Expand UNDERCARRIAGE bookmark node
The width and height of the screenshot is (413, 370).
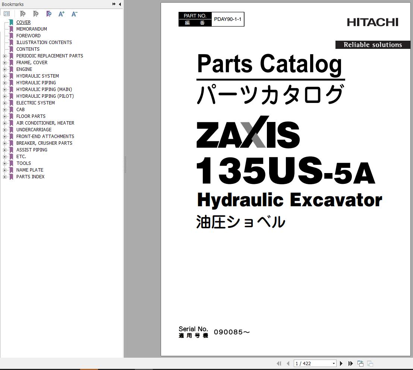[x=4, y=130]
